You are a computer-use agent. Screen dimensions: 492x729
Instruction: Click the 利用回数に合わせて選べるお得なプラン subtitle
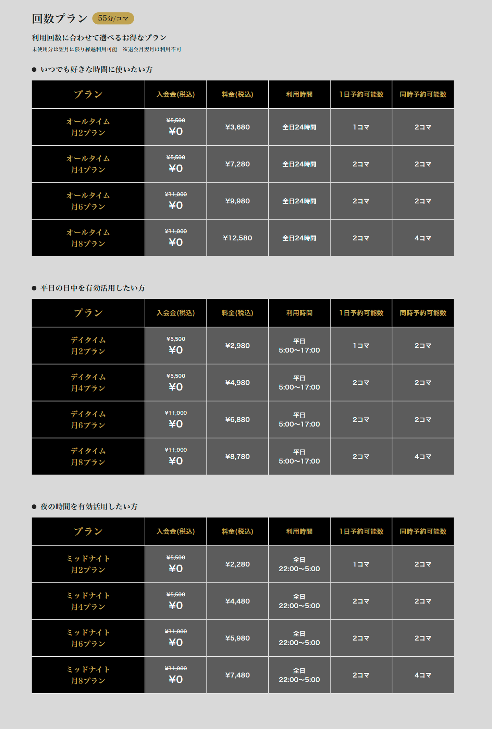(x=99, y=37)
